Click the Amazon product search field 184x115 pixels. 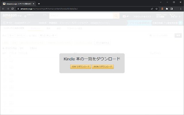pyautogui.click(x=81, y=16)
